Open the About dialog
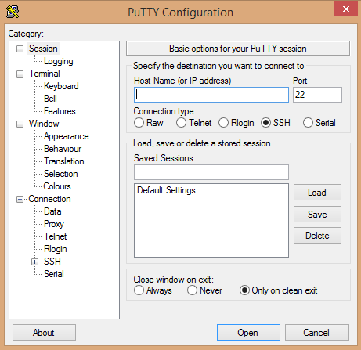Image resolution: width=361 pixels, height=350 pixels. [44, 333]
